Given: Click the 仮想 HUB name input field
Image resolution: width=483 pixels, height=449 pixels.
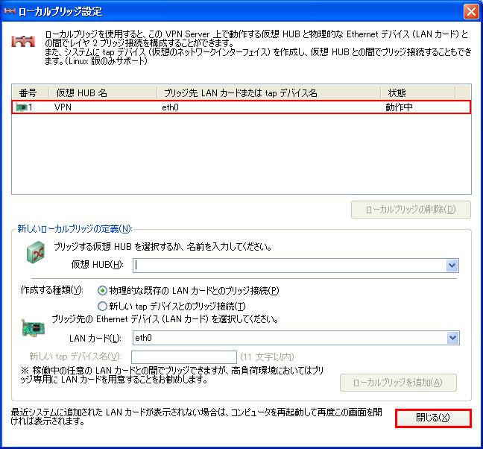Looking at the screenshot, I should coord(295,266).
